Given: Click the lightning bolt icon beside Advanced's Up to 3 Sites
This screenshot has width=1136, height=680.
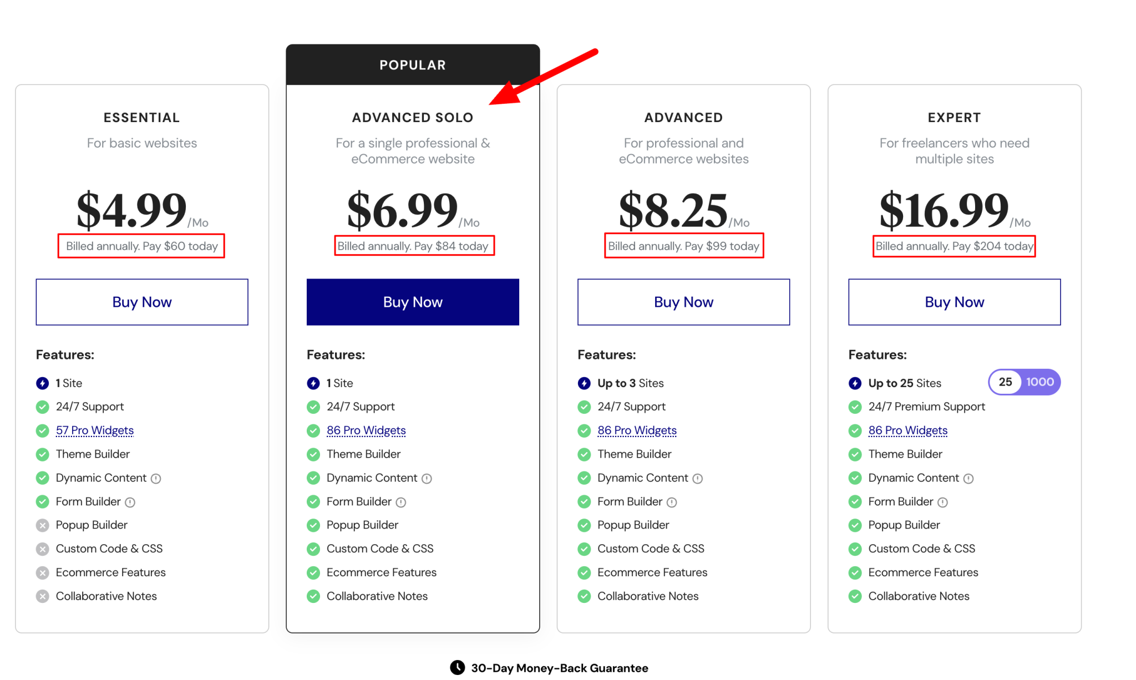Looking at the screenshot, I should click(584, 383).
